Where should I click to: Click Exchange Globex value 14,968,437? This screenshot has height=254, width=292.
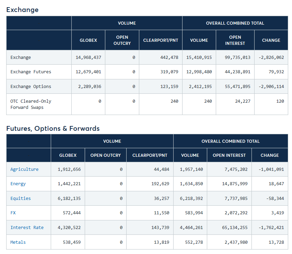point(88,58)
